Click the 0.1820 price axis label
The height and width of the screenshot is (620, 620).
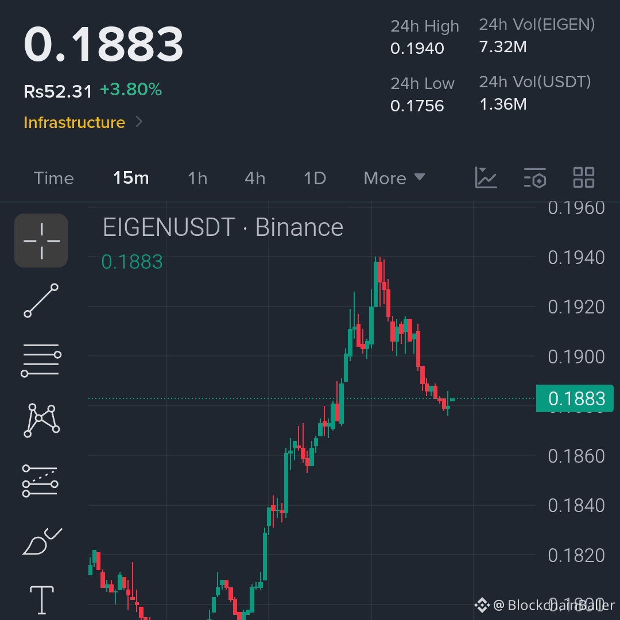[x=576, y=556]
